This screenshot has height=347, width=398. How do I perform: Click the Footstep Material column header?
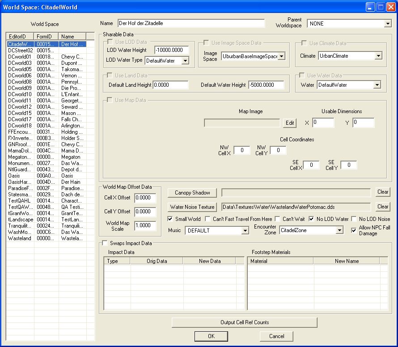pos(280,261)
